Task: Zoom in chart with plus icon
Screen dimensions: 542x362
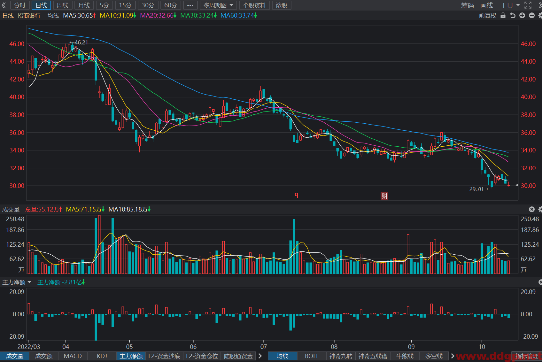Action: coord(522,15)
